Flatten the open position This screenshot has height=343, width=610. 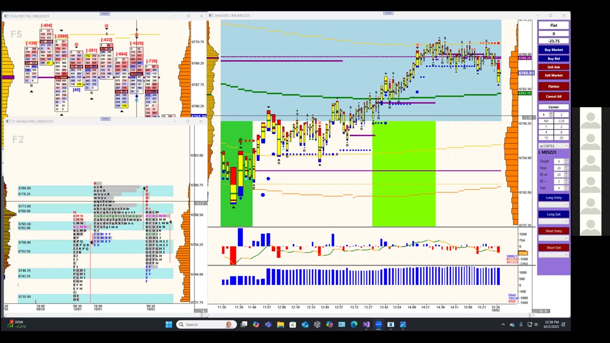pos(553,86)
